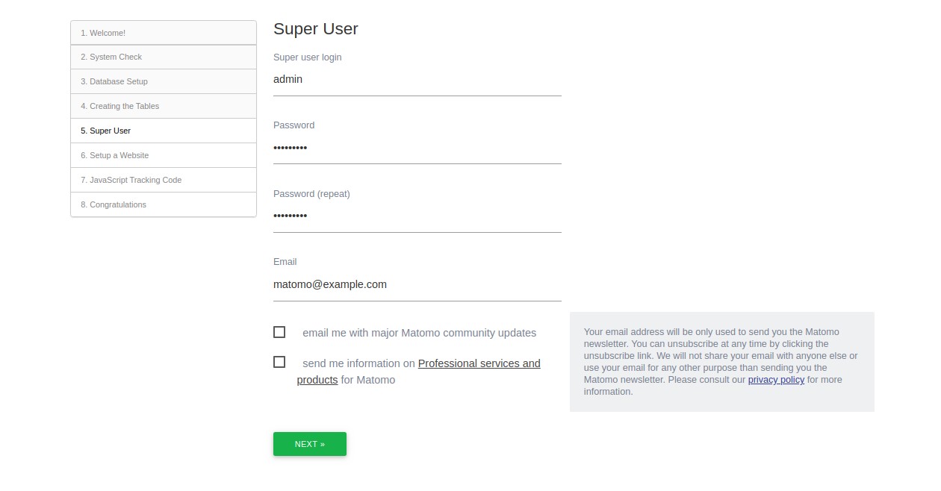The height and width of the screenshot is (491, 941).
Task: Select step 2 System Check
Action: coord(164,57)
